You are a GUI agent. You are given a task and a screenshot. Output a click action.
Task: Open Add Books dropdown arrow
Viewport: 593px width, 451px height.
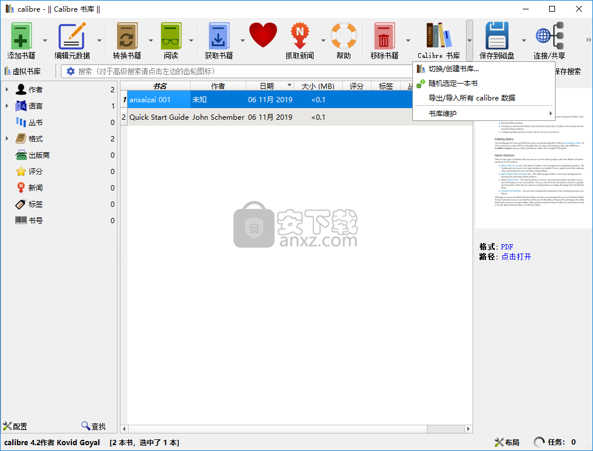pyautogui.click(x=45, y=40)
